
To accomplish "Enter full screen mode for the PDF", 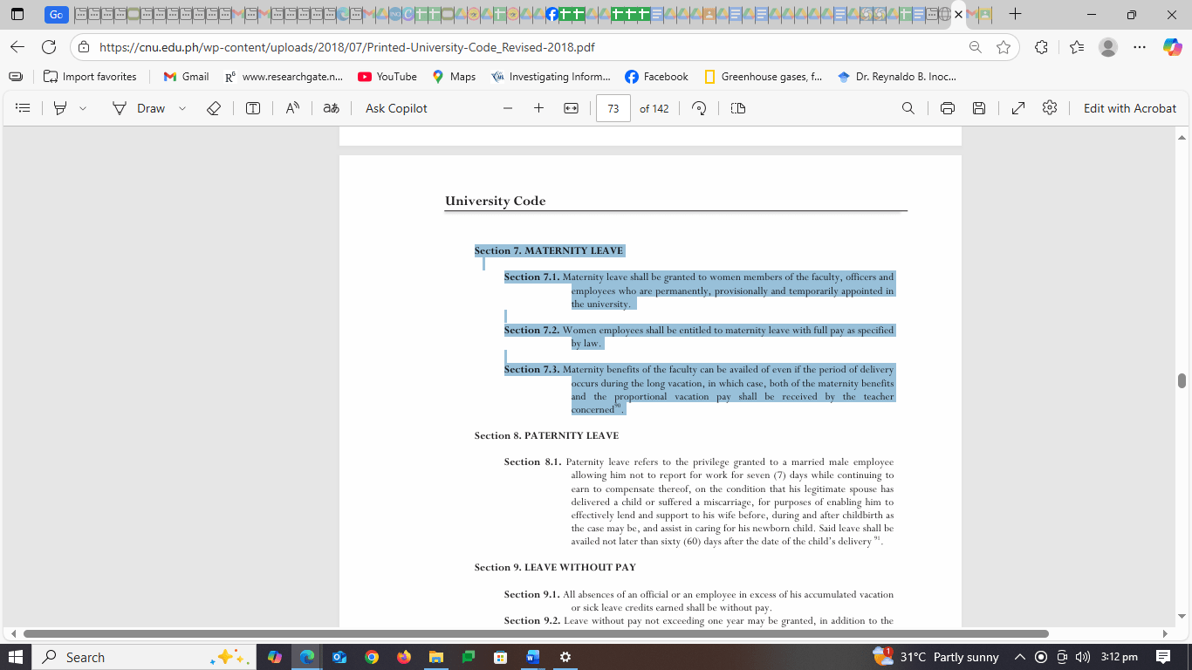I will (x=1018, y=108).
